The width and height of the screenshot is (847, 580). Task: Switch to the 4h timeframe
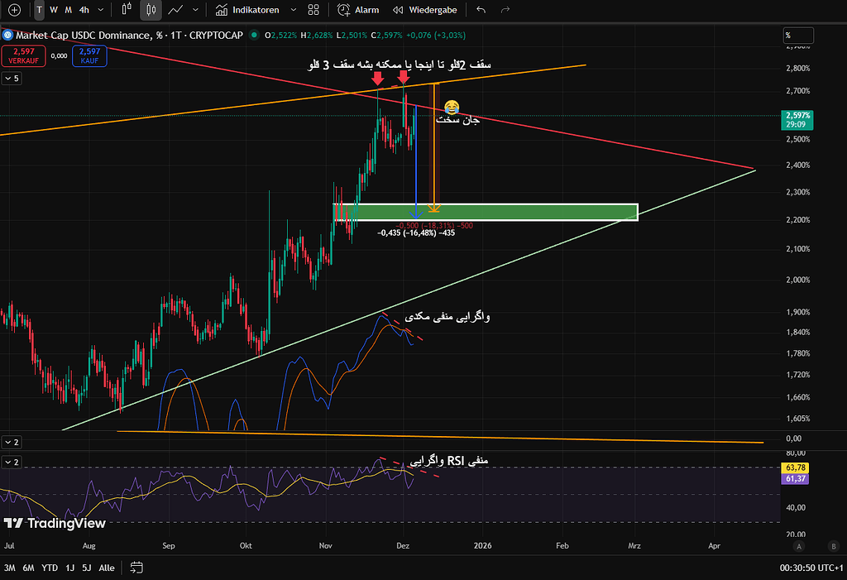pyautogui.click(x=84, y=10)
